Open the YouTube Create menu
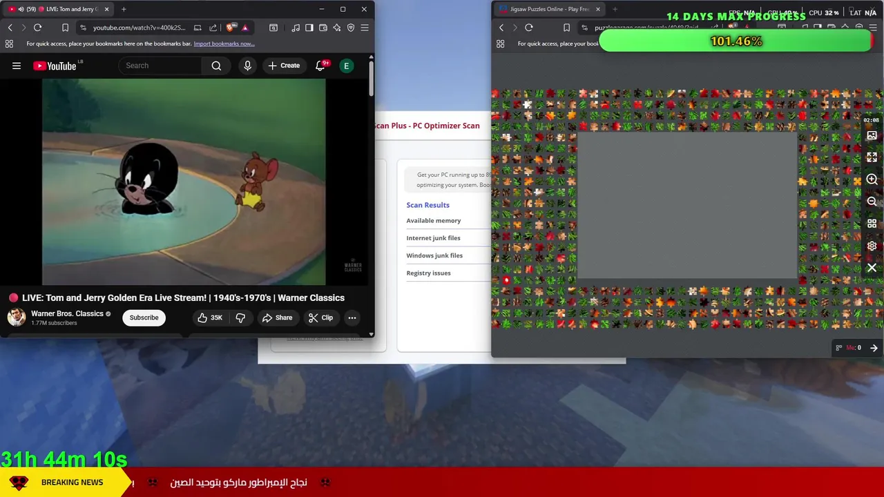 click(284, 66)
